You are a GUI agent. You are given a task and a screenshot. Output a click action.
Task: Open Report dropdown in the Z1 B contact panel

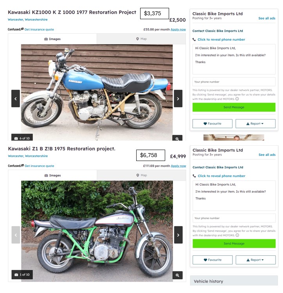(x=256, y=260)
